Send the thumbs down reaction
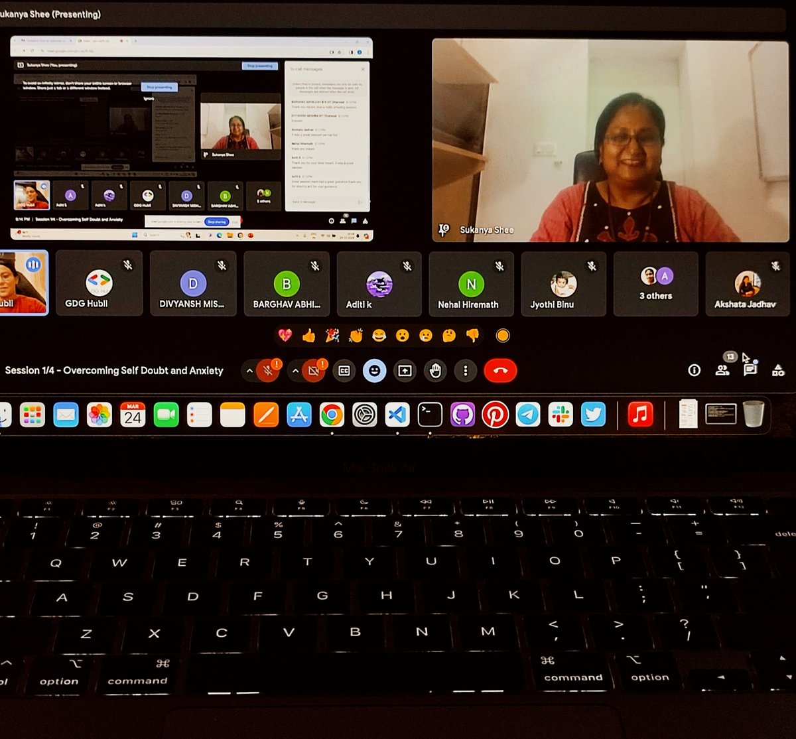Image resolution: width=796 pixels, height=739 pixels. coord(472,336)
